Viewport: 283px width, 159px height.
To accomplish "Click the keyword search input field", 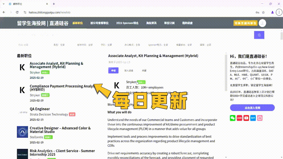I will pos(135,35).
